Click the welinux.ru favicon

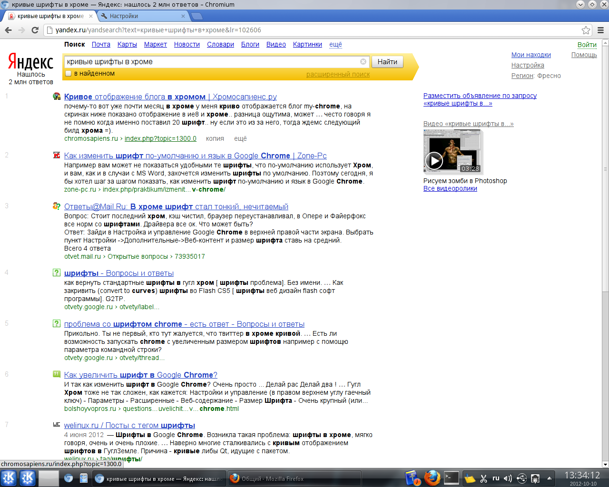pos(57,425)
